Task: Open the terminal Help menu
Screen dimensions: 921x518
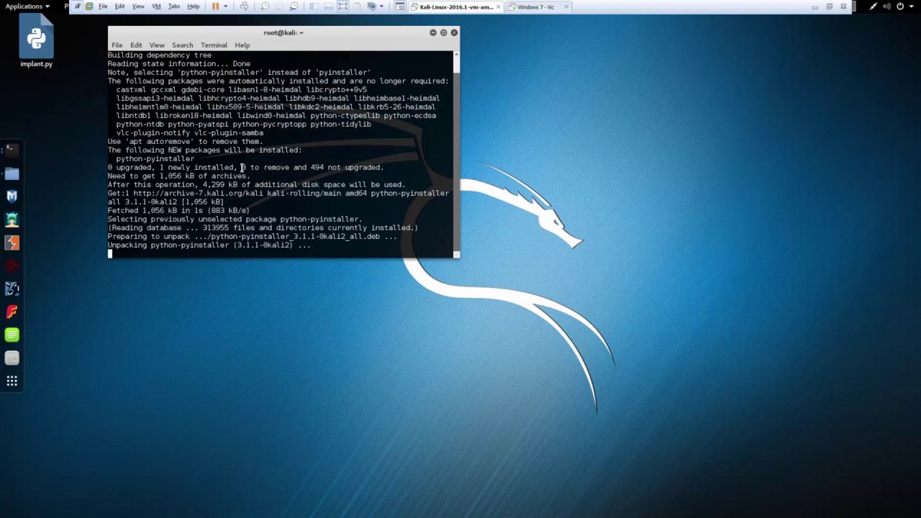Action: [x=242, y=45]
